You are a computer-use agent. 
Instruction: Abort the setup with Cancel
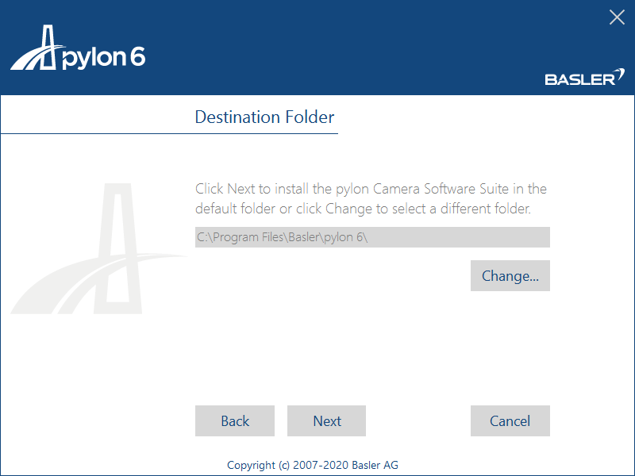(x=510, y=421)
